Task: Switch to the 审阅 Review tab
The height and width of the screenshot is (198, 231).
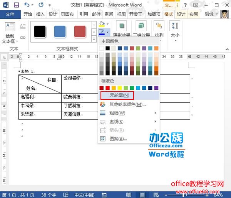Action: [x=109, y=14]
